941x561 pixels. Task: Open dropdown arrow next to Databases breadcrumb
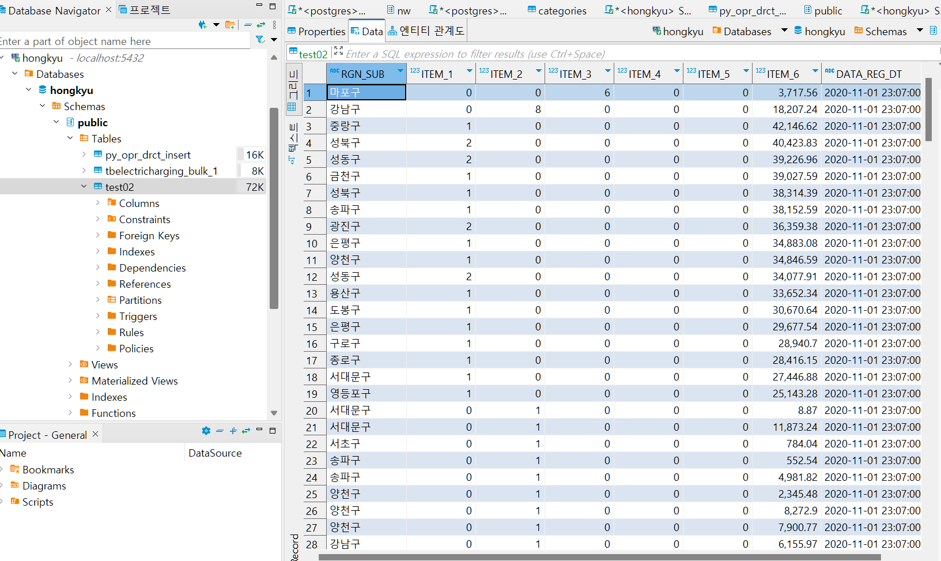[784, 31]
